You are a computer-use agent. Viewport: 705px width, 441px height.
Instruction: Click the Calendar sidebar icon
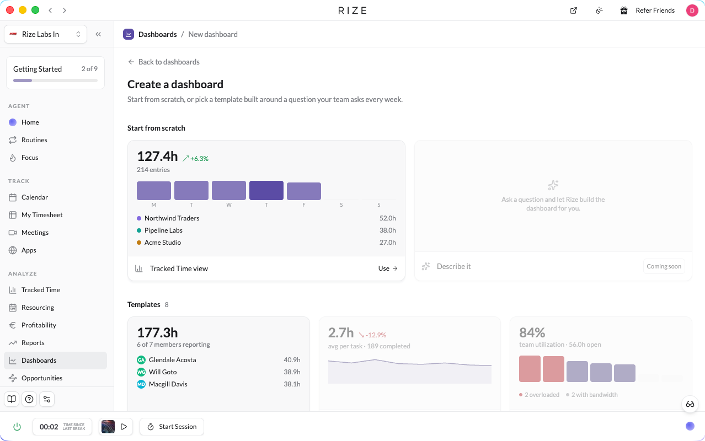click(13, 197)
